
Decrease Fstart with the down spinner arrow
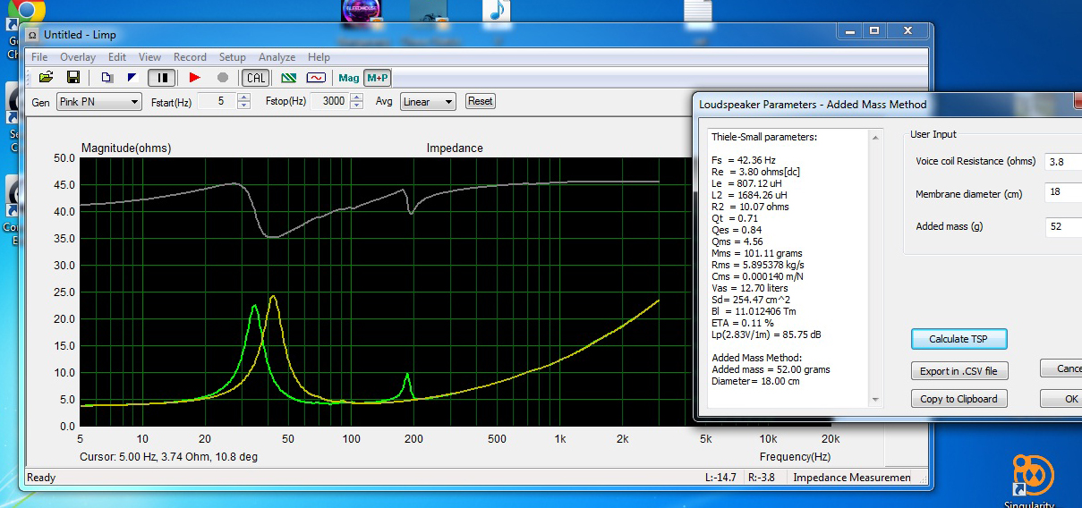click(243, 106)
